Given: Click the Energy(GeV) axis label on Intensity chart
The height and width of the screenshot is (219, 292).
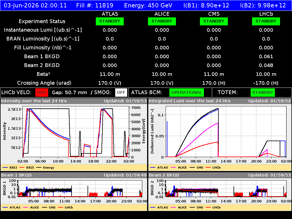Looking at the screenshot, I should click(144, 131).
